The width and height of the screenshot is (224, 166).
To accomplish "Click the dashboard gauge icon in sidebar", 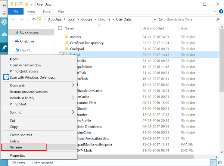I will (4, 34).
